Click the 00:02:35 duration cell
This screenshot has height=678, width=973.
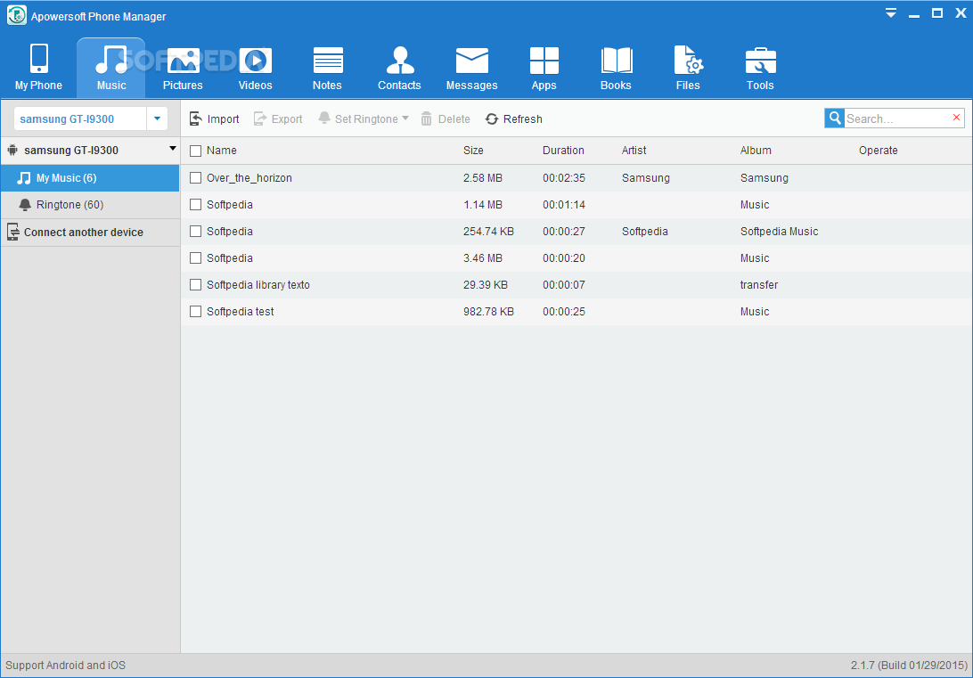[564, 178]
